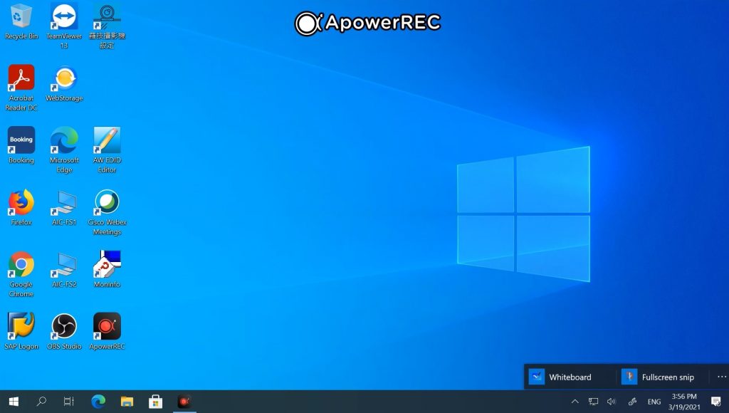Click the AIC-FS1 network shortcut
Image resolution: width=729 pixels, height=413 pixels.
pos(63,207)
